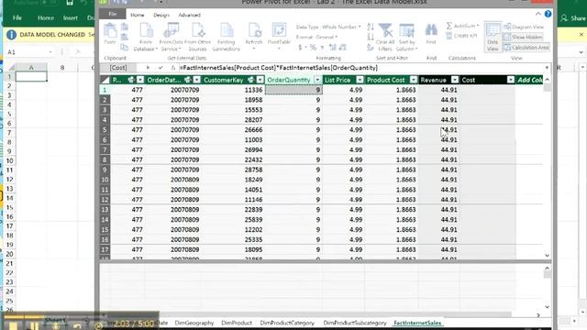Click the From Other Sources icon
Image resolution: width=587 pixels, height=330 pixels.
point(198,30)
